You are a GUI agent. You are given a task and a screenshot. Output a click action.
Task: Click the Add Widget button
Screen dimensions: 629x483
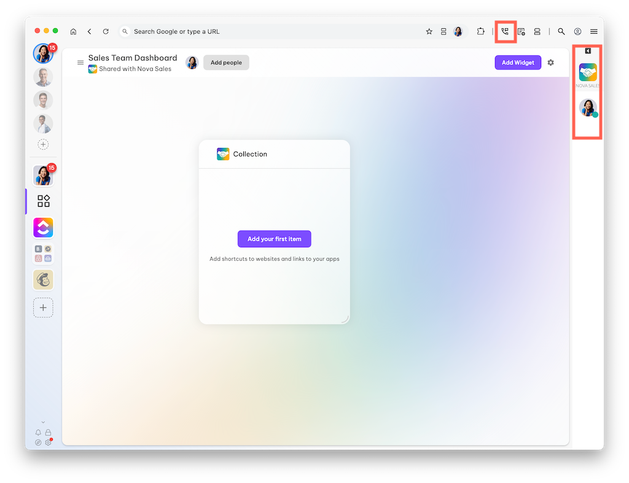tap(518, 63)
